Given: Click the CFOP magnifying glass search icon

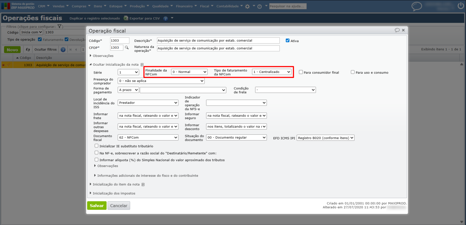Looking at the screenshot, I should coord(127,48).
